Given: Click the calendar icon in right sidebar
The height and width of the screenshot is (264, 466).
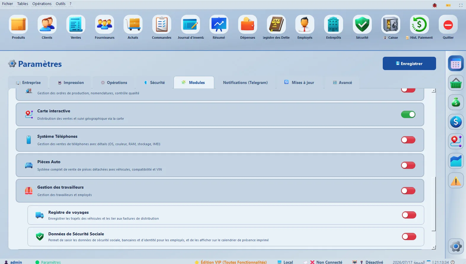Looking at the screenshot, I should 456,63.
